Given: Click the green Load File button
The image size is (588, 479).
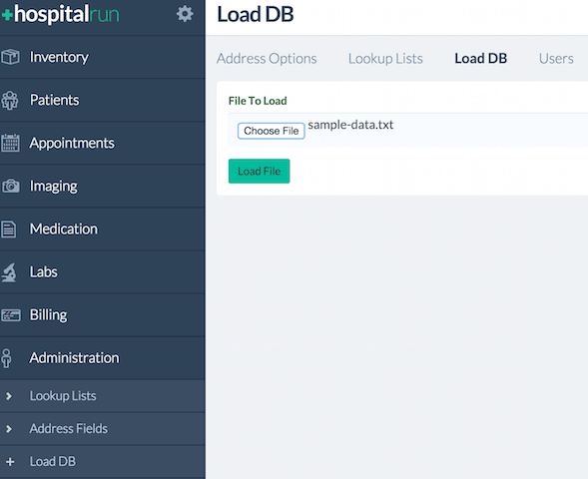Looking at the screenshot, I should coord(260,172).
